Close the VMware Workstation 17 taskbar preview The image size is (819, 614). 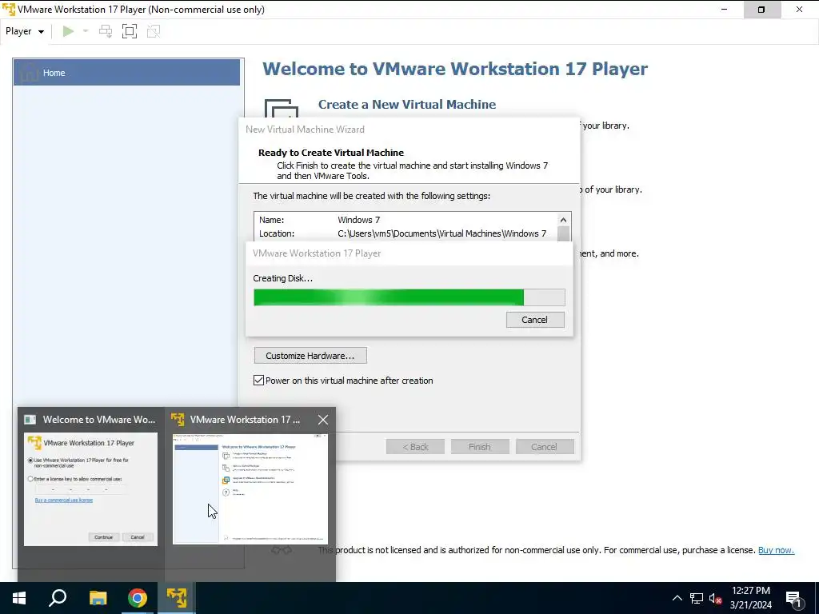(x=323, y=419)
